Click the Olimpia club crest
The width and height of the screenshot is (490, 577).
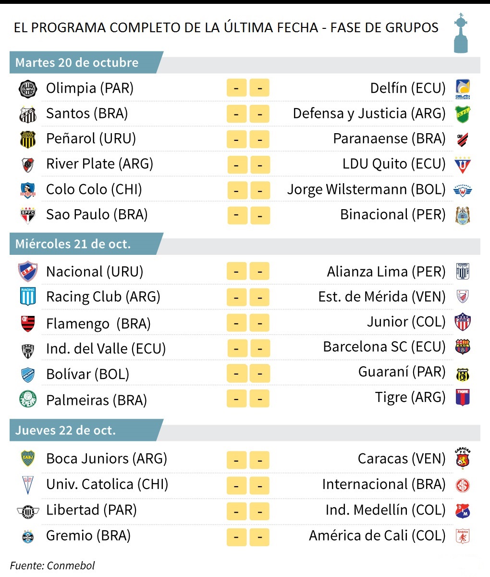click(x=27, y=88)
